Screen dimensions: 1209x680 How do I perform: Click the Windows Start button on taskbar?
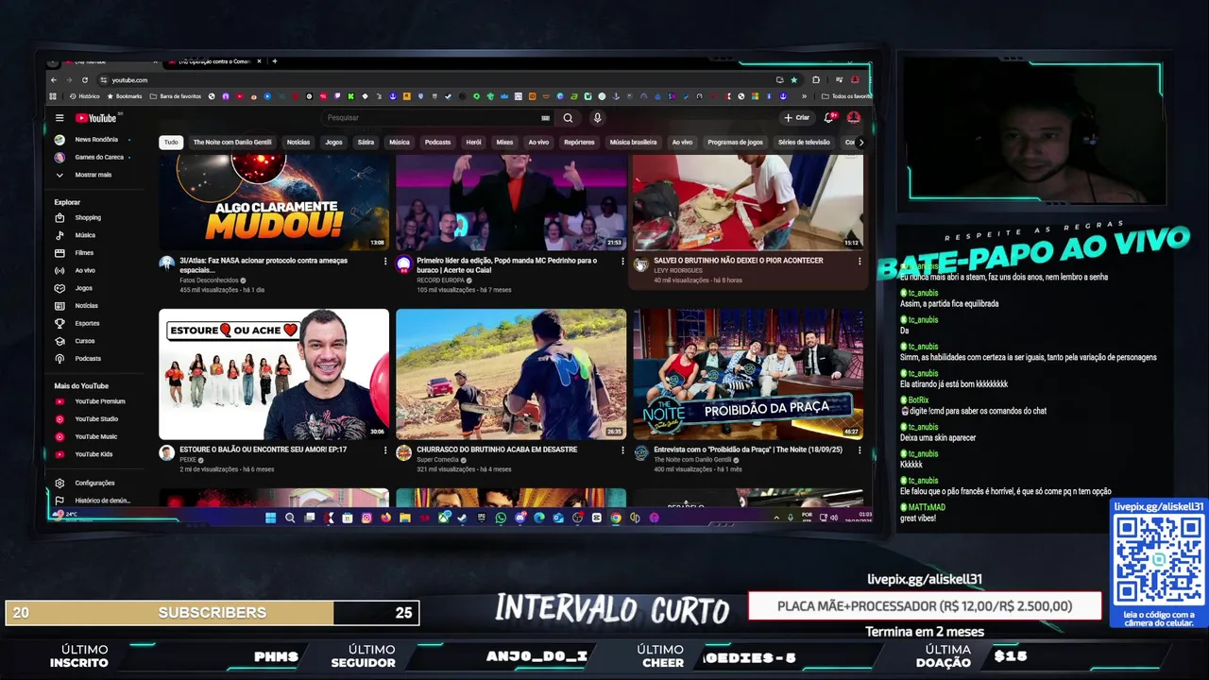tap(270, 518)
